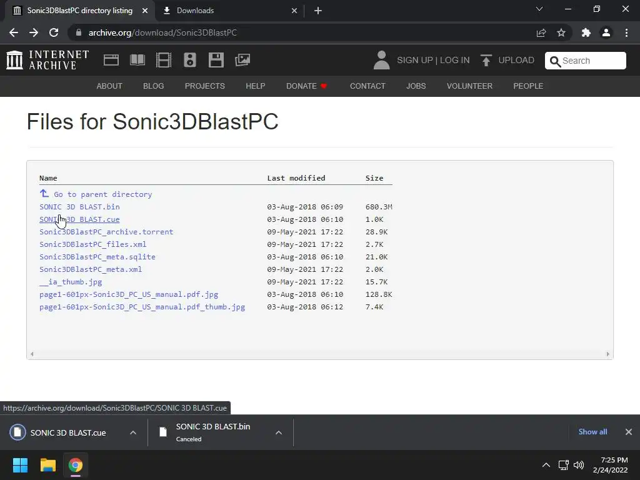Open the JOBS menu item

coord(416,86)
